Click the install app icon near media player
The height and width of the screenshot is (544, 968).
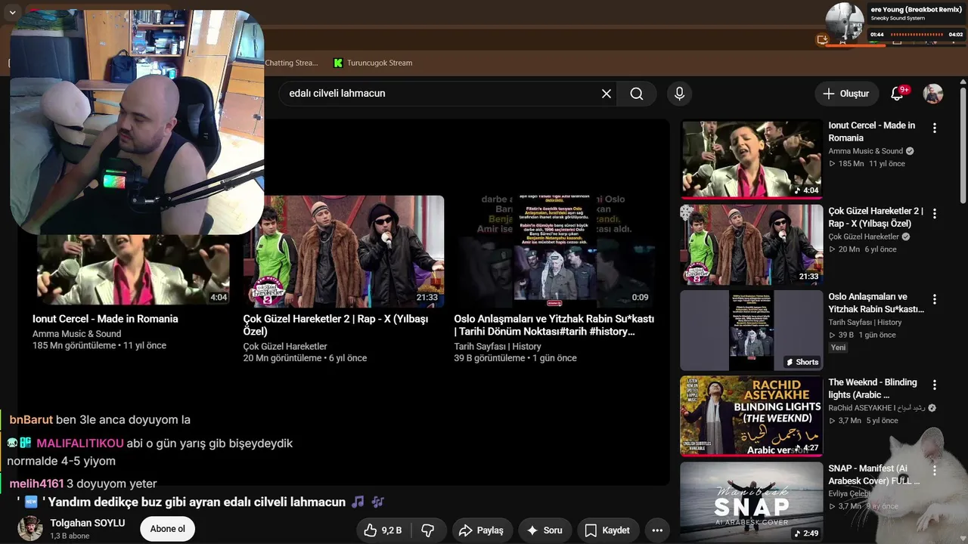(x=823, y=40)
